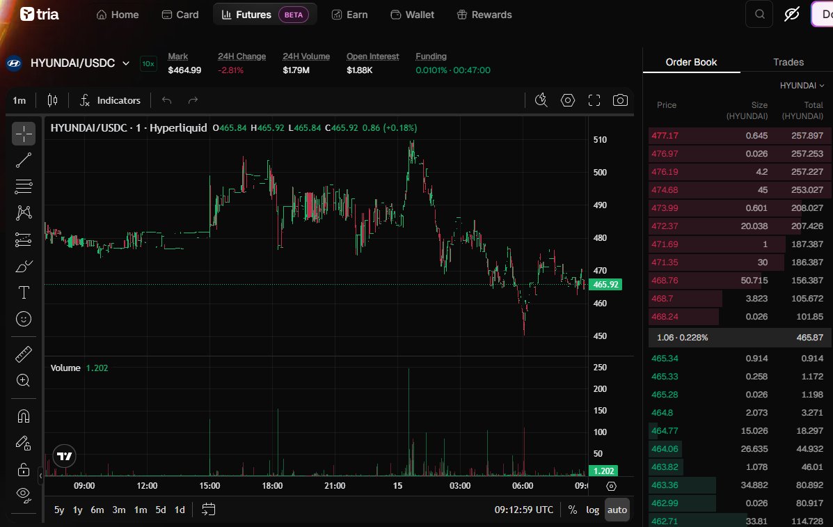Set chart range to 3m
This screenshot has height=527, width=833.
point(119,510)
